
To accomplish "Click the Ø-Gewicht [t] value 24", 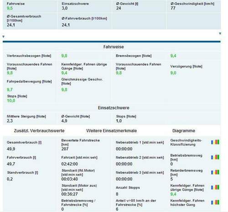I will pyautogui.click(x=119, y=8).
